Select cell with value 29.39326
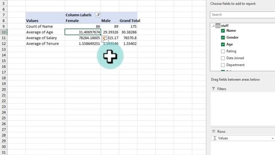This screenshot has width=275, height=155. 110,32
